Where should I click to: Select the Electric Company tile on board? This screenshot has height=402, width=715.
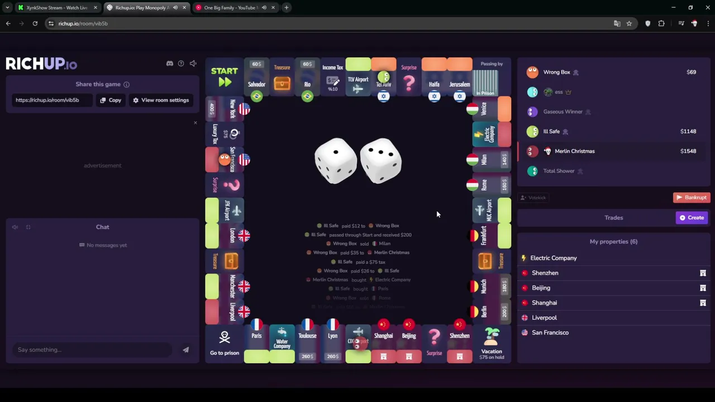[492, 134]
